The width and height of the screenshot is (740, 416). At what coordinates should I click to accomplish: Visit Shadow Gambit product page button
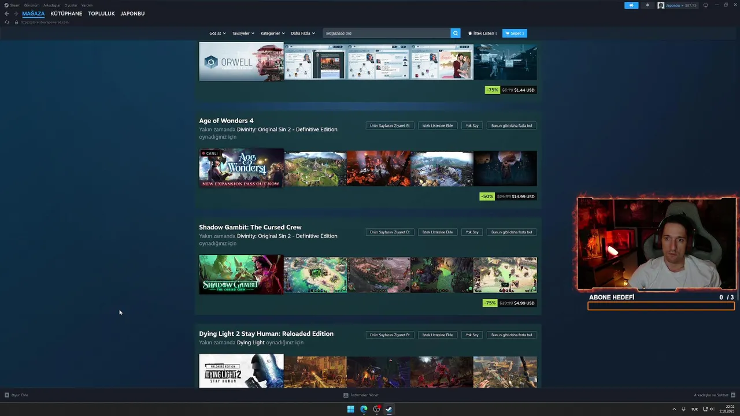tap(390, 232)
